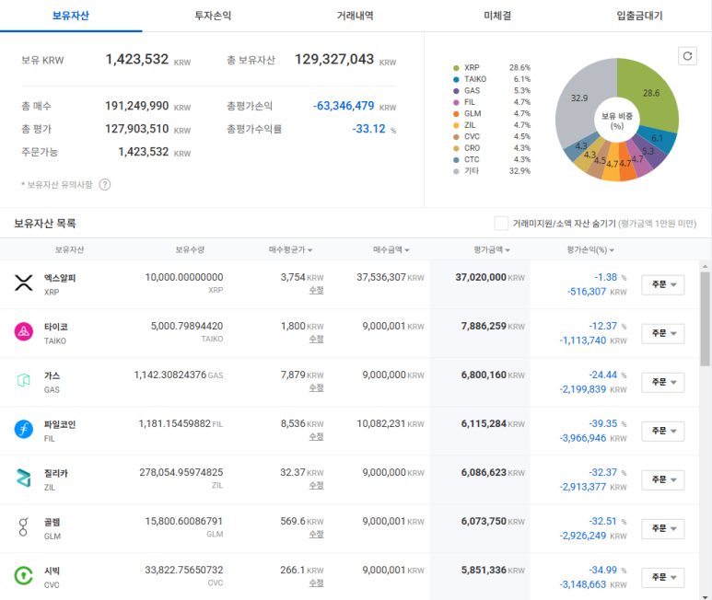712x600 pixels.
Task: Click 수정 link under XRP average price
Action: click(x=316, y=290)
